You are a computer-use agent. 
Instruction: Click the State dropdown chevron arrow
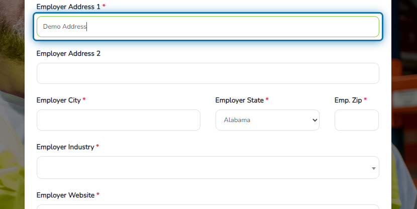click(x=315, y=120)
